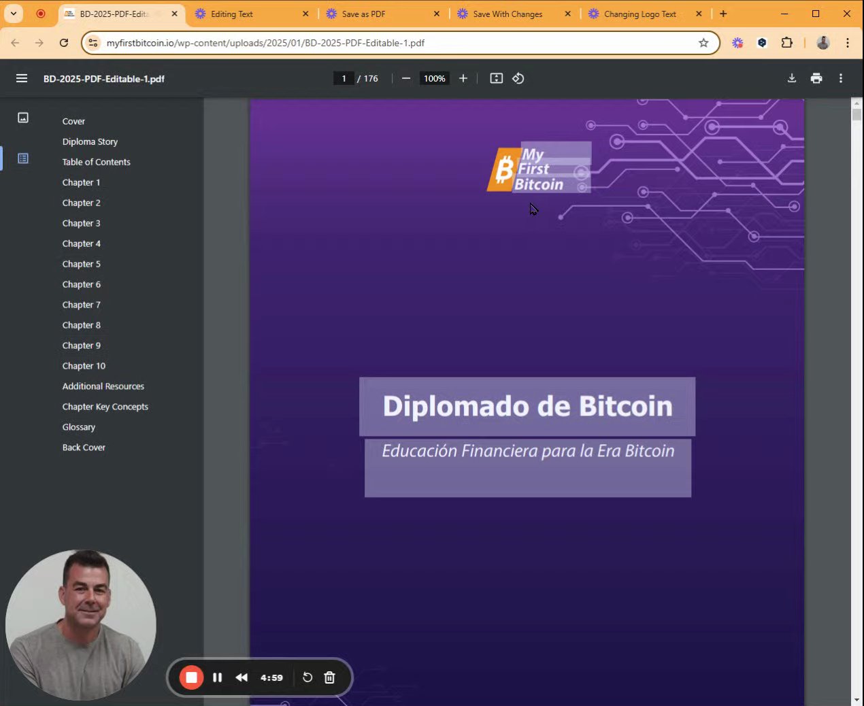This screenshot has width=864, height=706.
Task: Switch to the Editing Text tab
Action: click(251, 14)
